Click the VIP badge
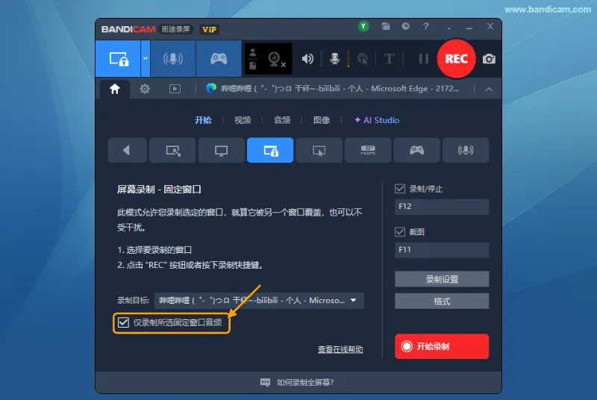Viewport: 597px width, 400px height. (x=209, y=30)
